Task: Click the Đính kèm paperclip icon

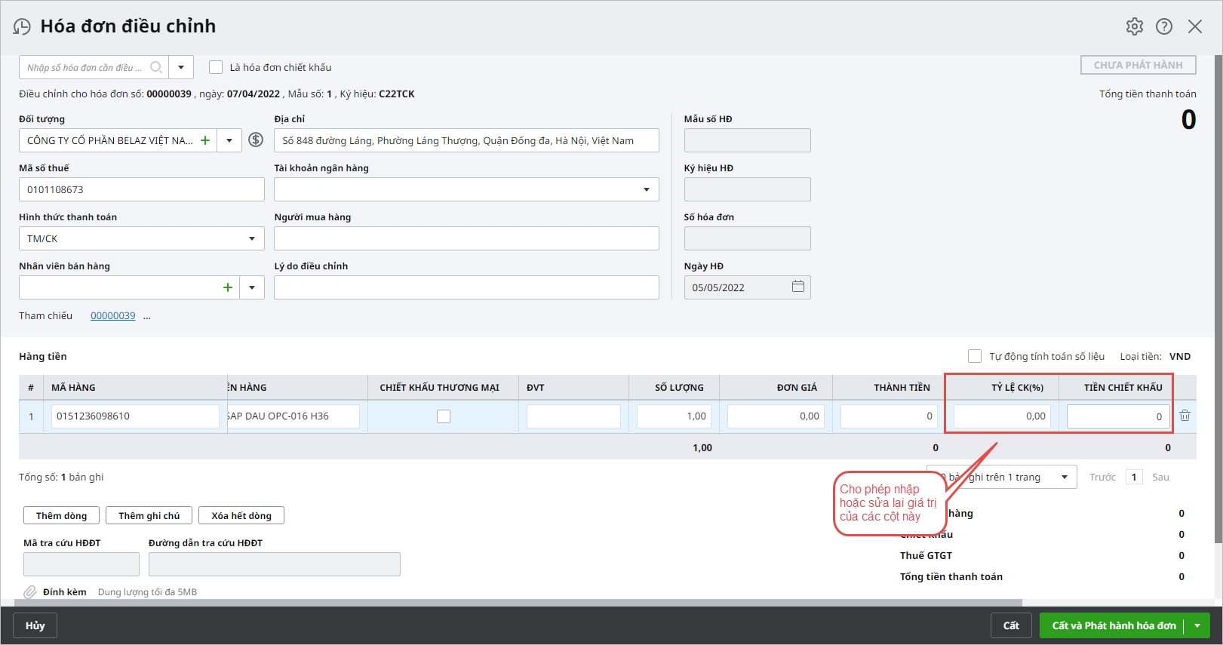Action: [30, 592]
